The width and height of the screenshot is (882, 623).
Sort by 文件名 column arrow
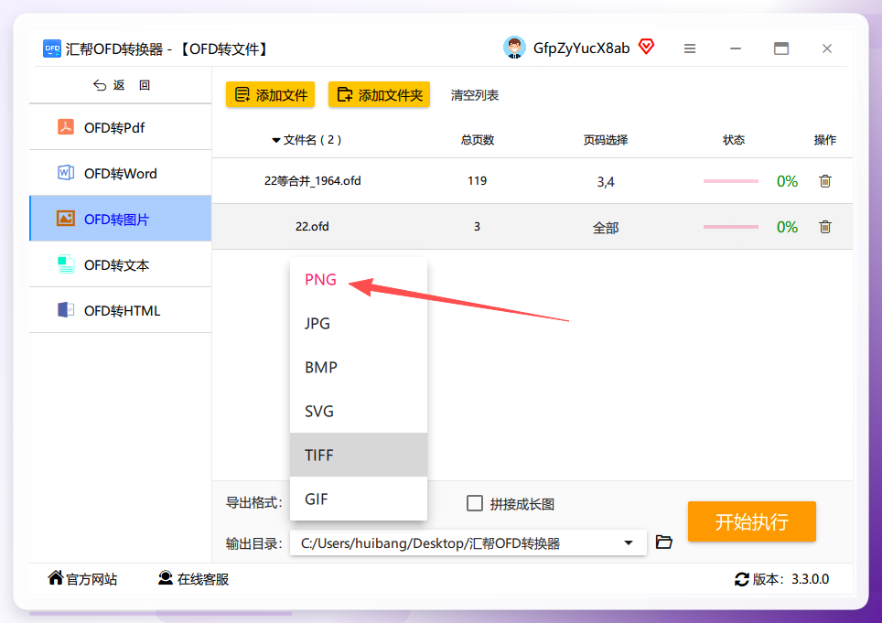(276, 140)
